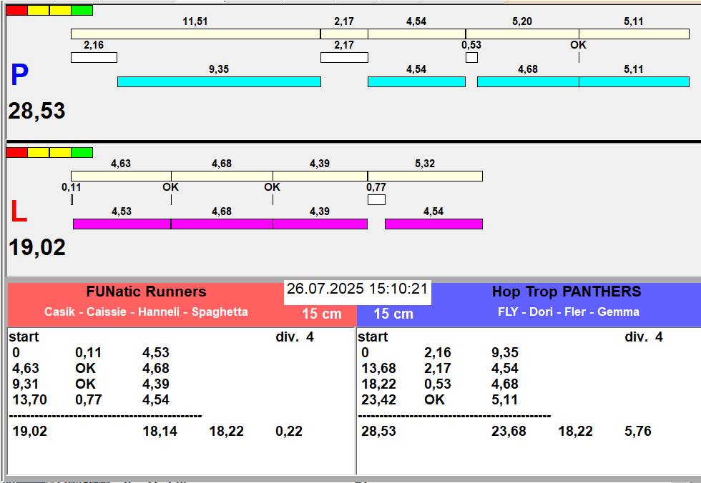Click div. 4 in FUNatic Runners table

[295, 337]
